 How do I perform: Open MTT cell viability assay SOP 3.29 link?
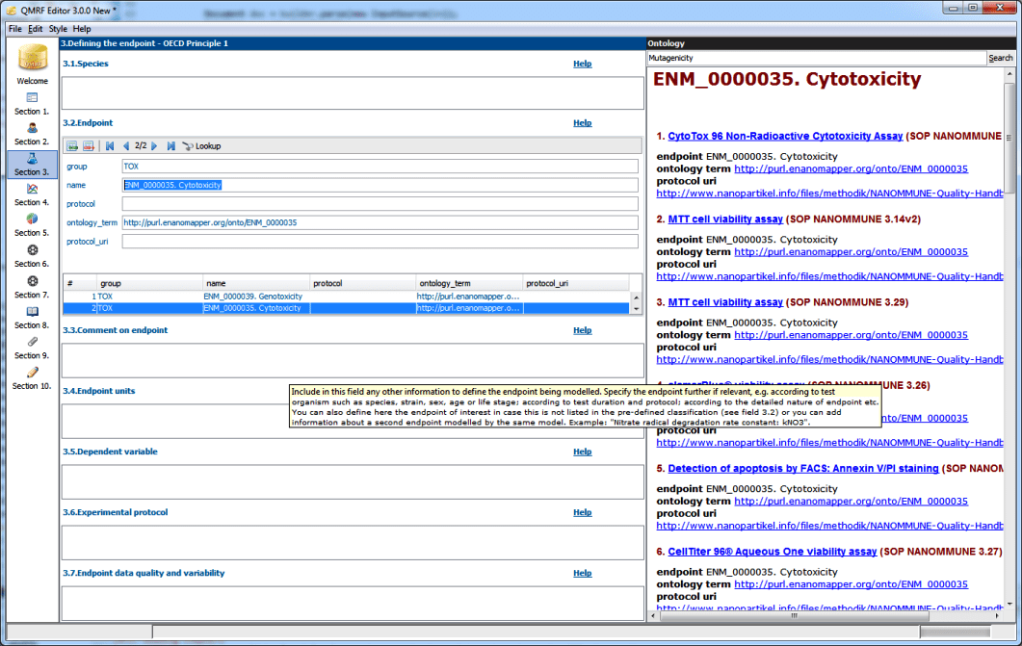[x=724, y=302]
